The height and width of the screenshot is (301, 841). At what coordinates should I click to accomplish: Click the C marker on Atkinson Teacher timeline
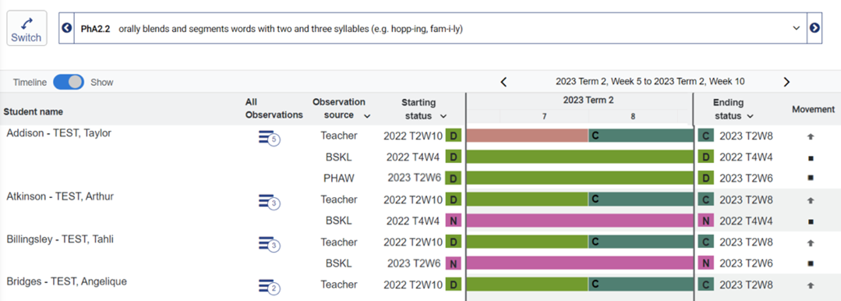point(595,199)
